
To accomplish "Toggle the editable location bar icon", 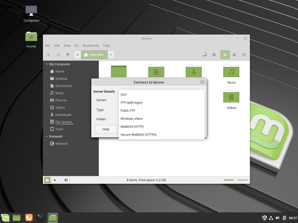I will [x=204, y=55].
